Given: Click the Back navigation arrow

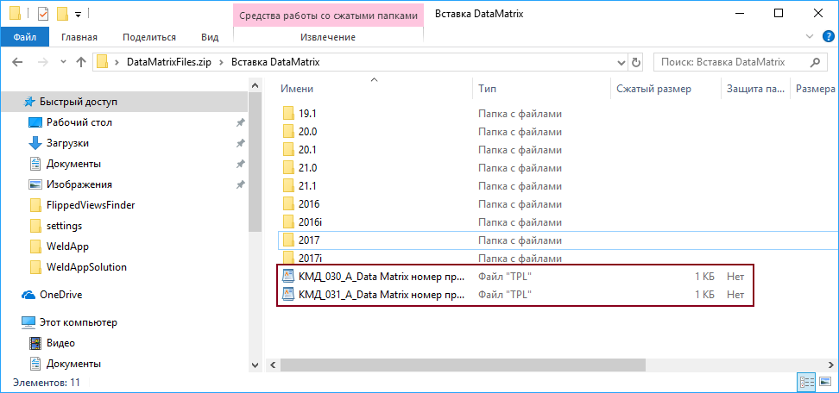Looking at the screenshot, I should [17, 62].
